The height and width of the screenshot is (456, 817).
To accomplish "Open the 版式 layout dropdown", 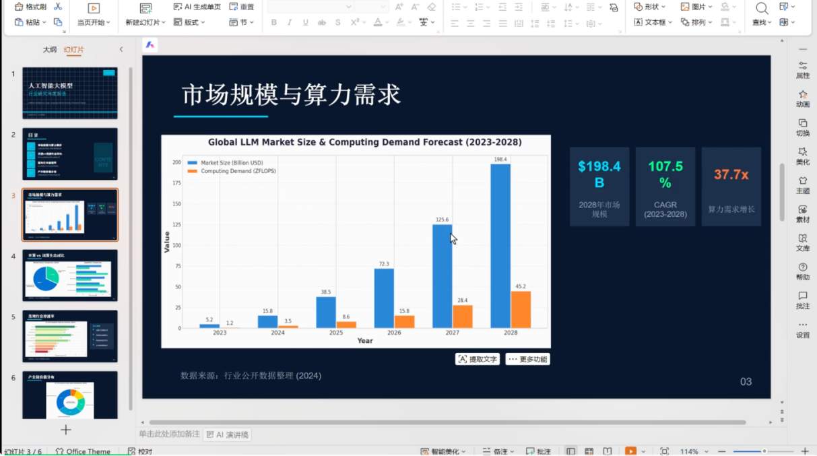I will [190, 22].
